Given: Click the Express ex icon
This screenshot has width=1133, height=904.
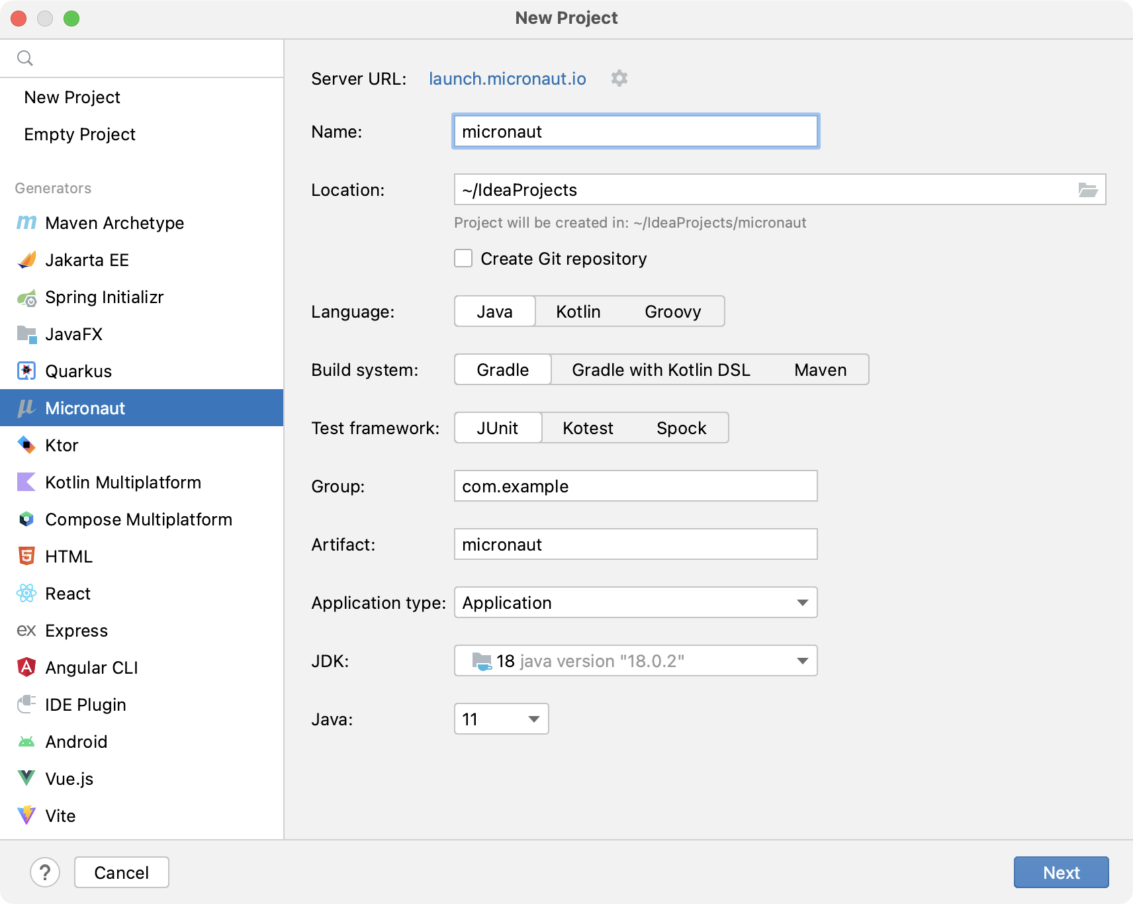Looking at the screenshot, I should [26, 631].
